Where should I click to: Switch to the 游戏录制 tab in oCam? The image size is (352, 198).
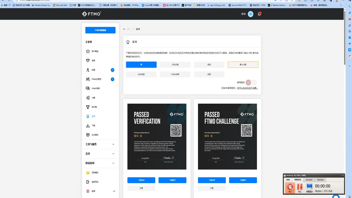point(309,180)
